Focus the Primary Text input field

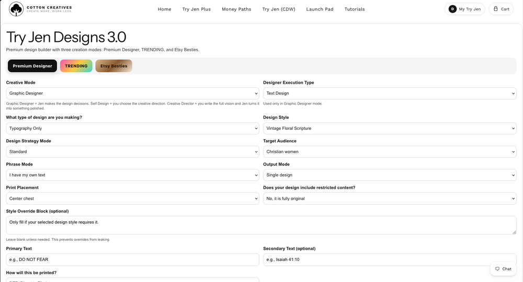tap(132, 260)
